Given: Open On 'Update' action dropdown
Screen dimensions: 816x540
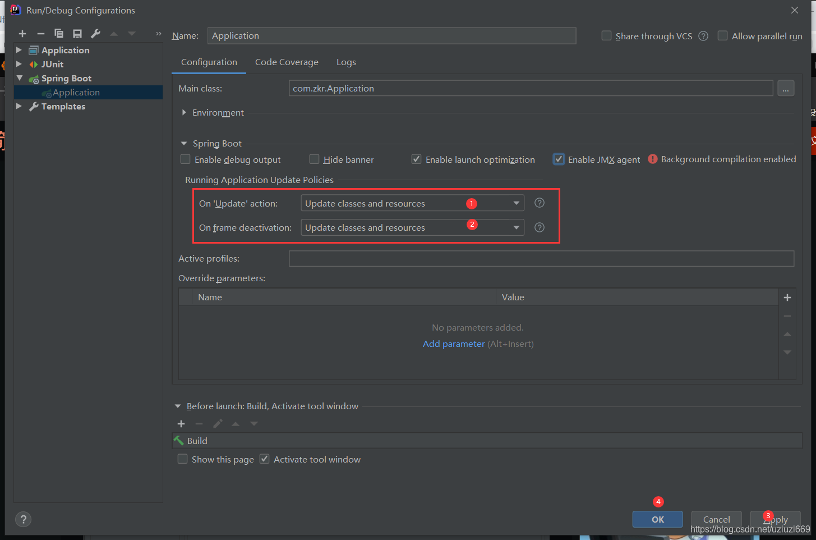Looking at the screenshot, I should pyautogui.click(x=412, y=203).
